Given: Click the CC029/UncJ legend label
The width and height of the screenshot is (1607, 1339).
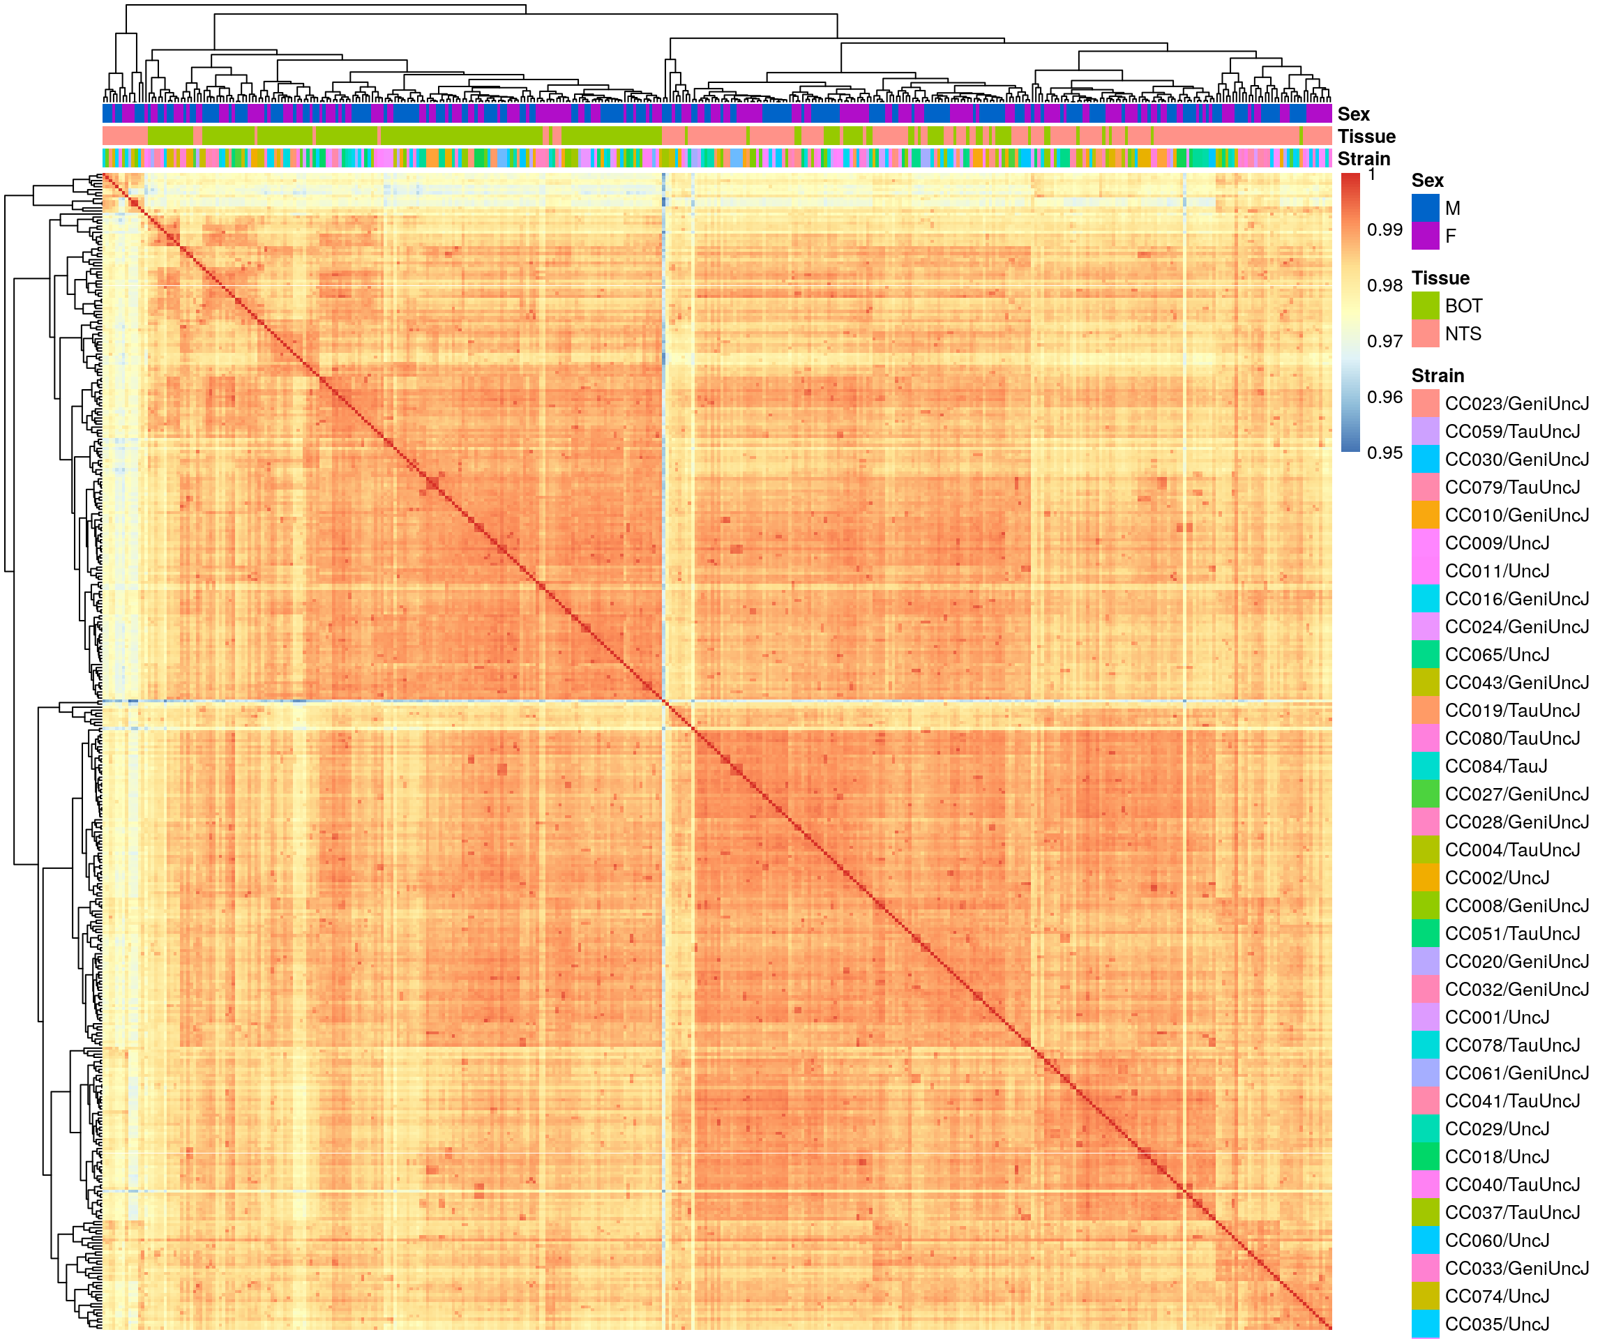Looking at the screenshot, I should (1497, 1128).
